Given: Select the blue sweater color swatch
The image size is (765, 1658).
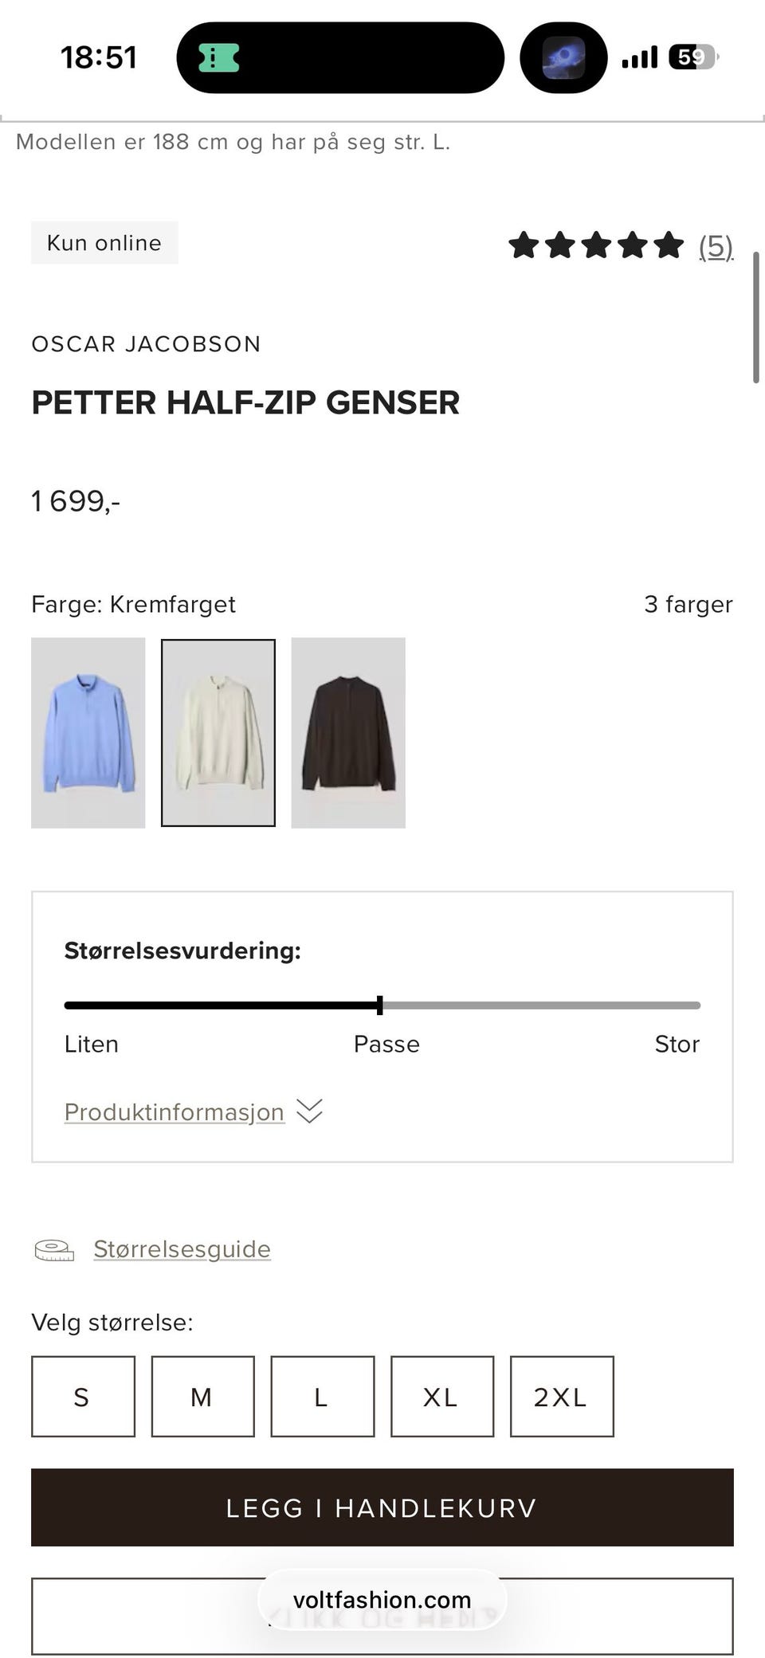Looking at the screenshot, I should tap(88, 733).
